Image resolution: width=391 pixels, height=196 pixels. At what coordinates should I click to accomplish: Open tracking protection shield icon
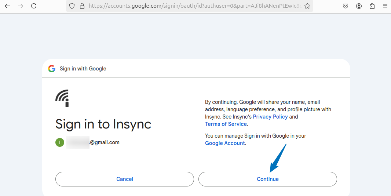(x=72, y=6)
